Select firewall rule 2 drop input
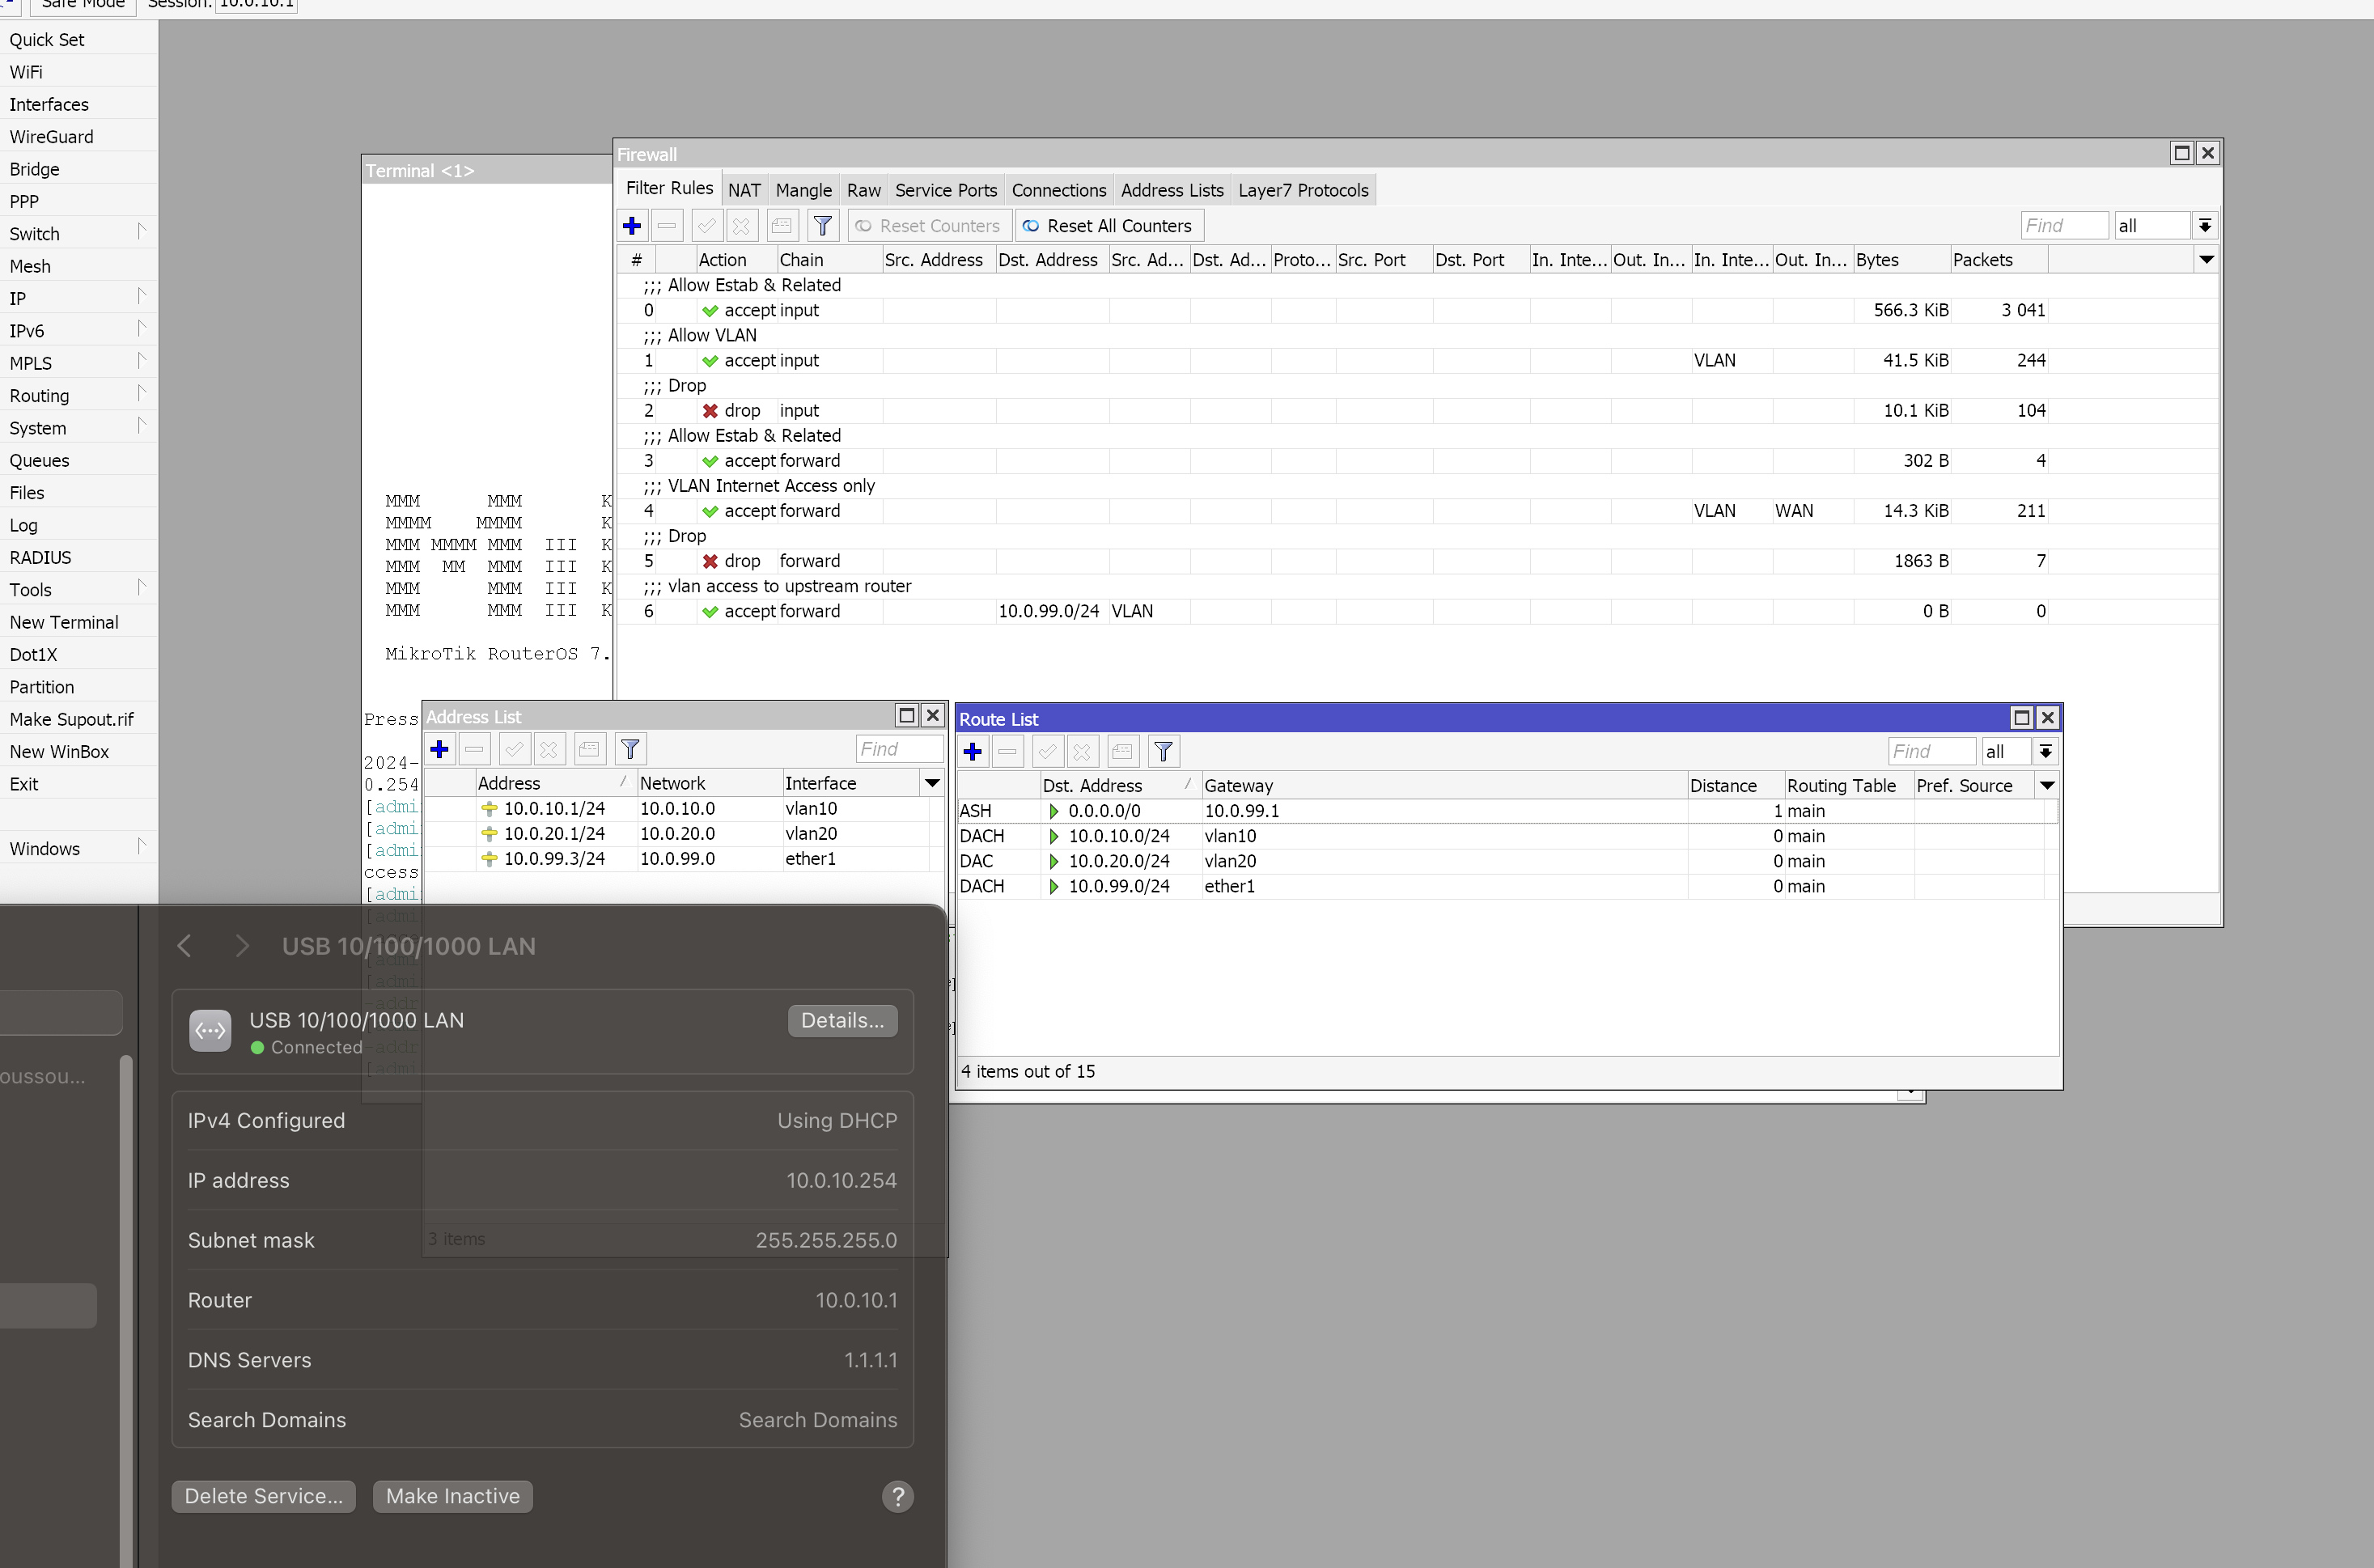2374x1568 pixels. click(x=1418, y=411)
